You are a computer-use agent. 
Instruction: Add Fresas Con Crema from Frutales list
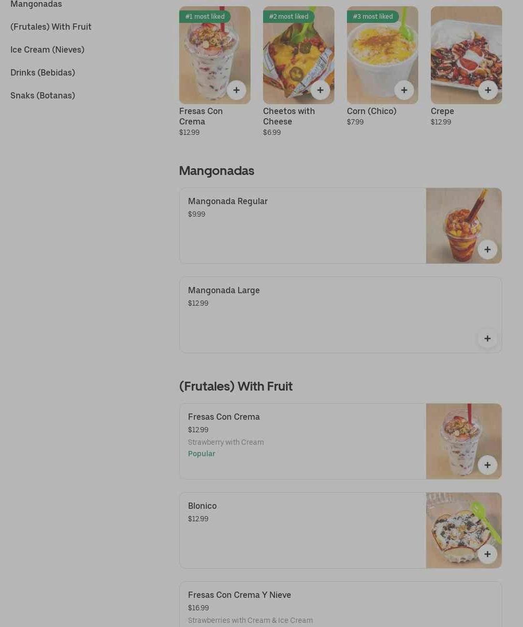pos(488,465)
